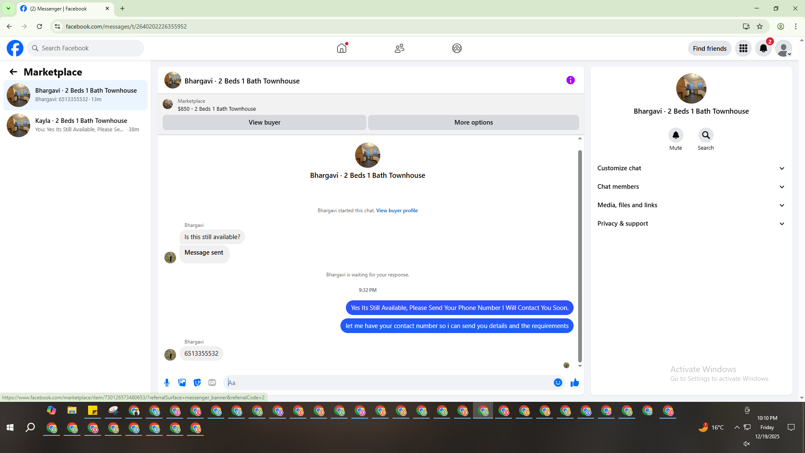The height and width of the screenshot is (453, 805).
Task: Expand Chat members section
Action: pyautogui.click(x=691, y=187)
